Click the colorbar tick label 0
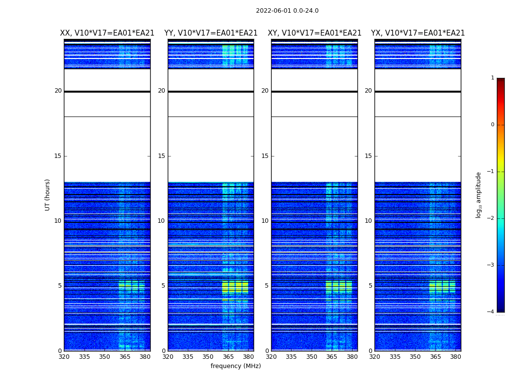This screenshot has width=512, height=390. pyautogui.click(x=492, y=125)
